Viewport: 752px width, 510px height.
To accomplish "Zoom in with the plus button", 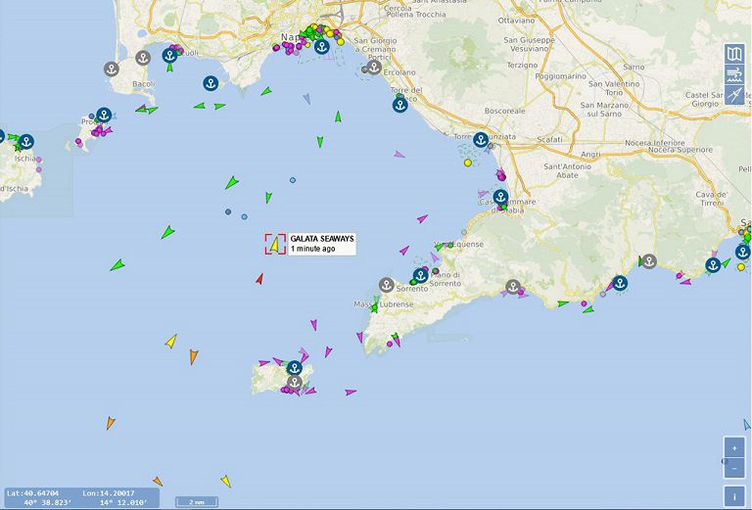I will point(734,448).
